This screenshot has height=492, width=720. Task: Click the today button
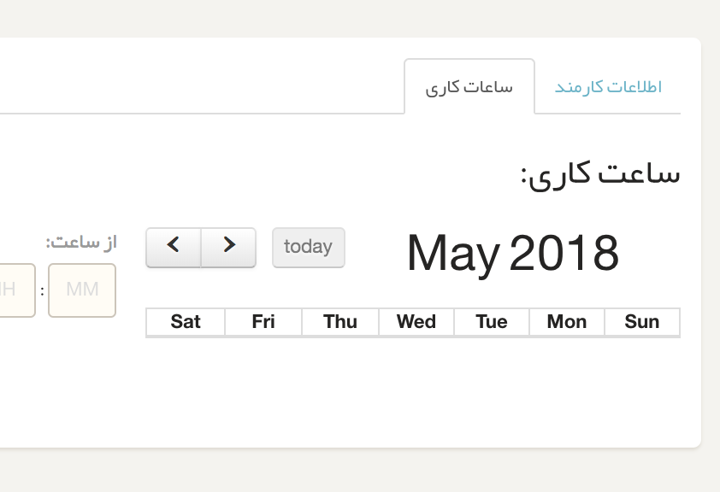point(308,247)
